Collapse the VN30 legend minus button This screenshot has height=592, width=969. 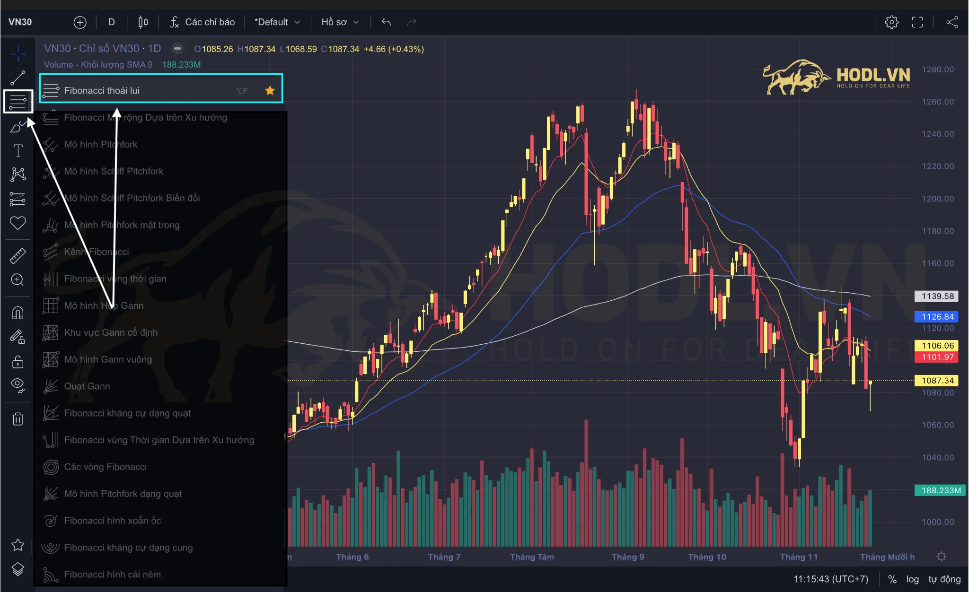point(177,49)
